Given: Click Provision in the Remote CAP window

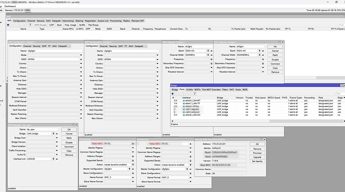Looking at the screenshot, I should pos(257,153).
